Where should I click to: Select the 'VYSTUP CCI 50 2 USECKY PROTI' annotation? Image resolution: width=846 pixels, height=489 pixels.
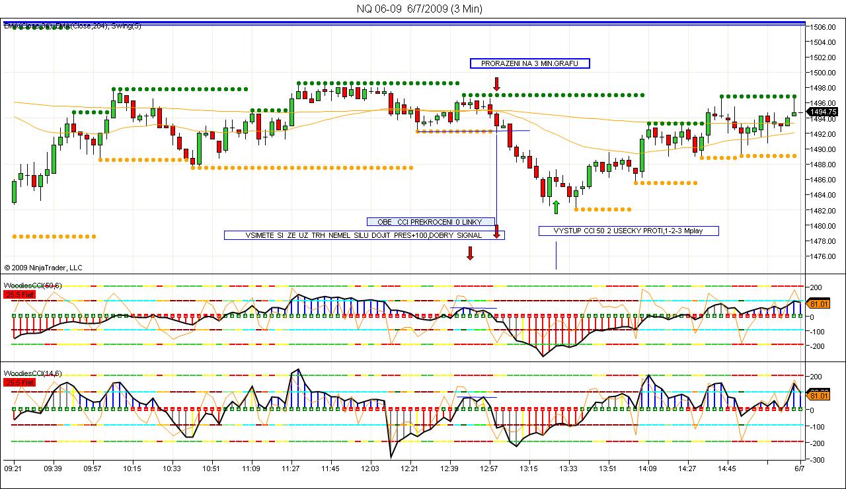629,231
